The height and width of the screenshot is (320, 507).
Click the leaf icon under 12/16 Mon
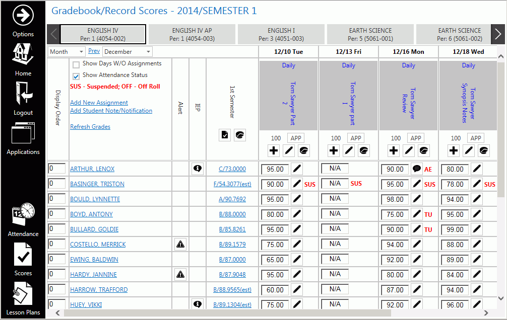pos(424,150)
